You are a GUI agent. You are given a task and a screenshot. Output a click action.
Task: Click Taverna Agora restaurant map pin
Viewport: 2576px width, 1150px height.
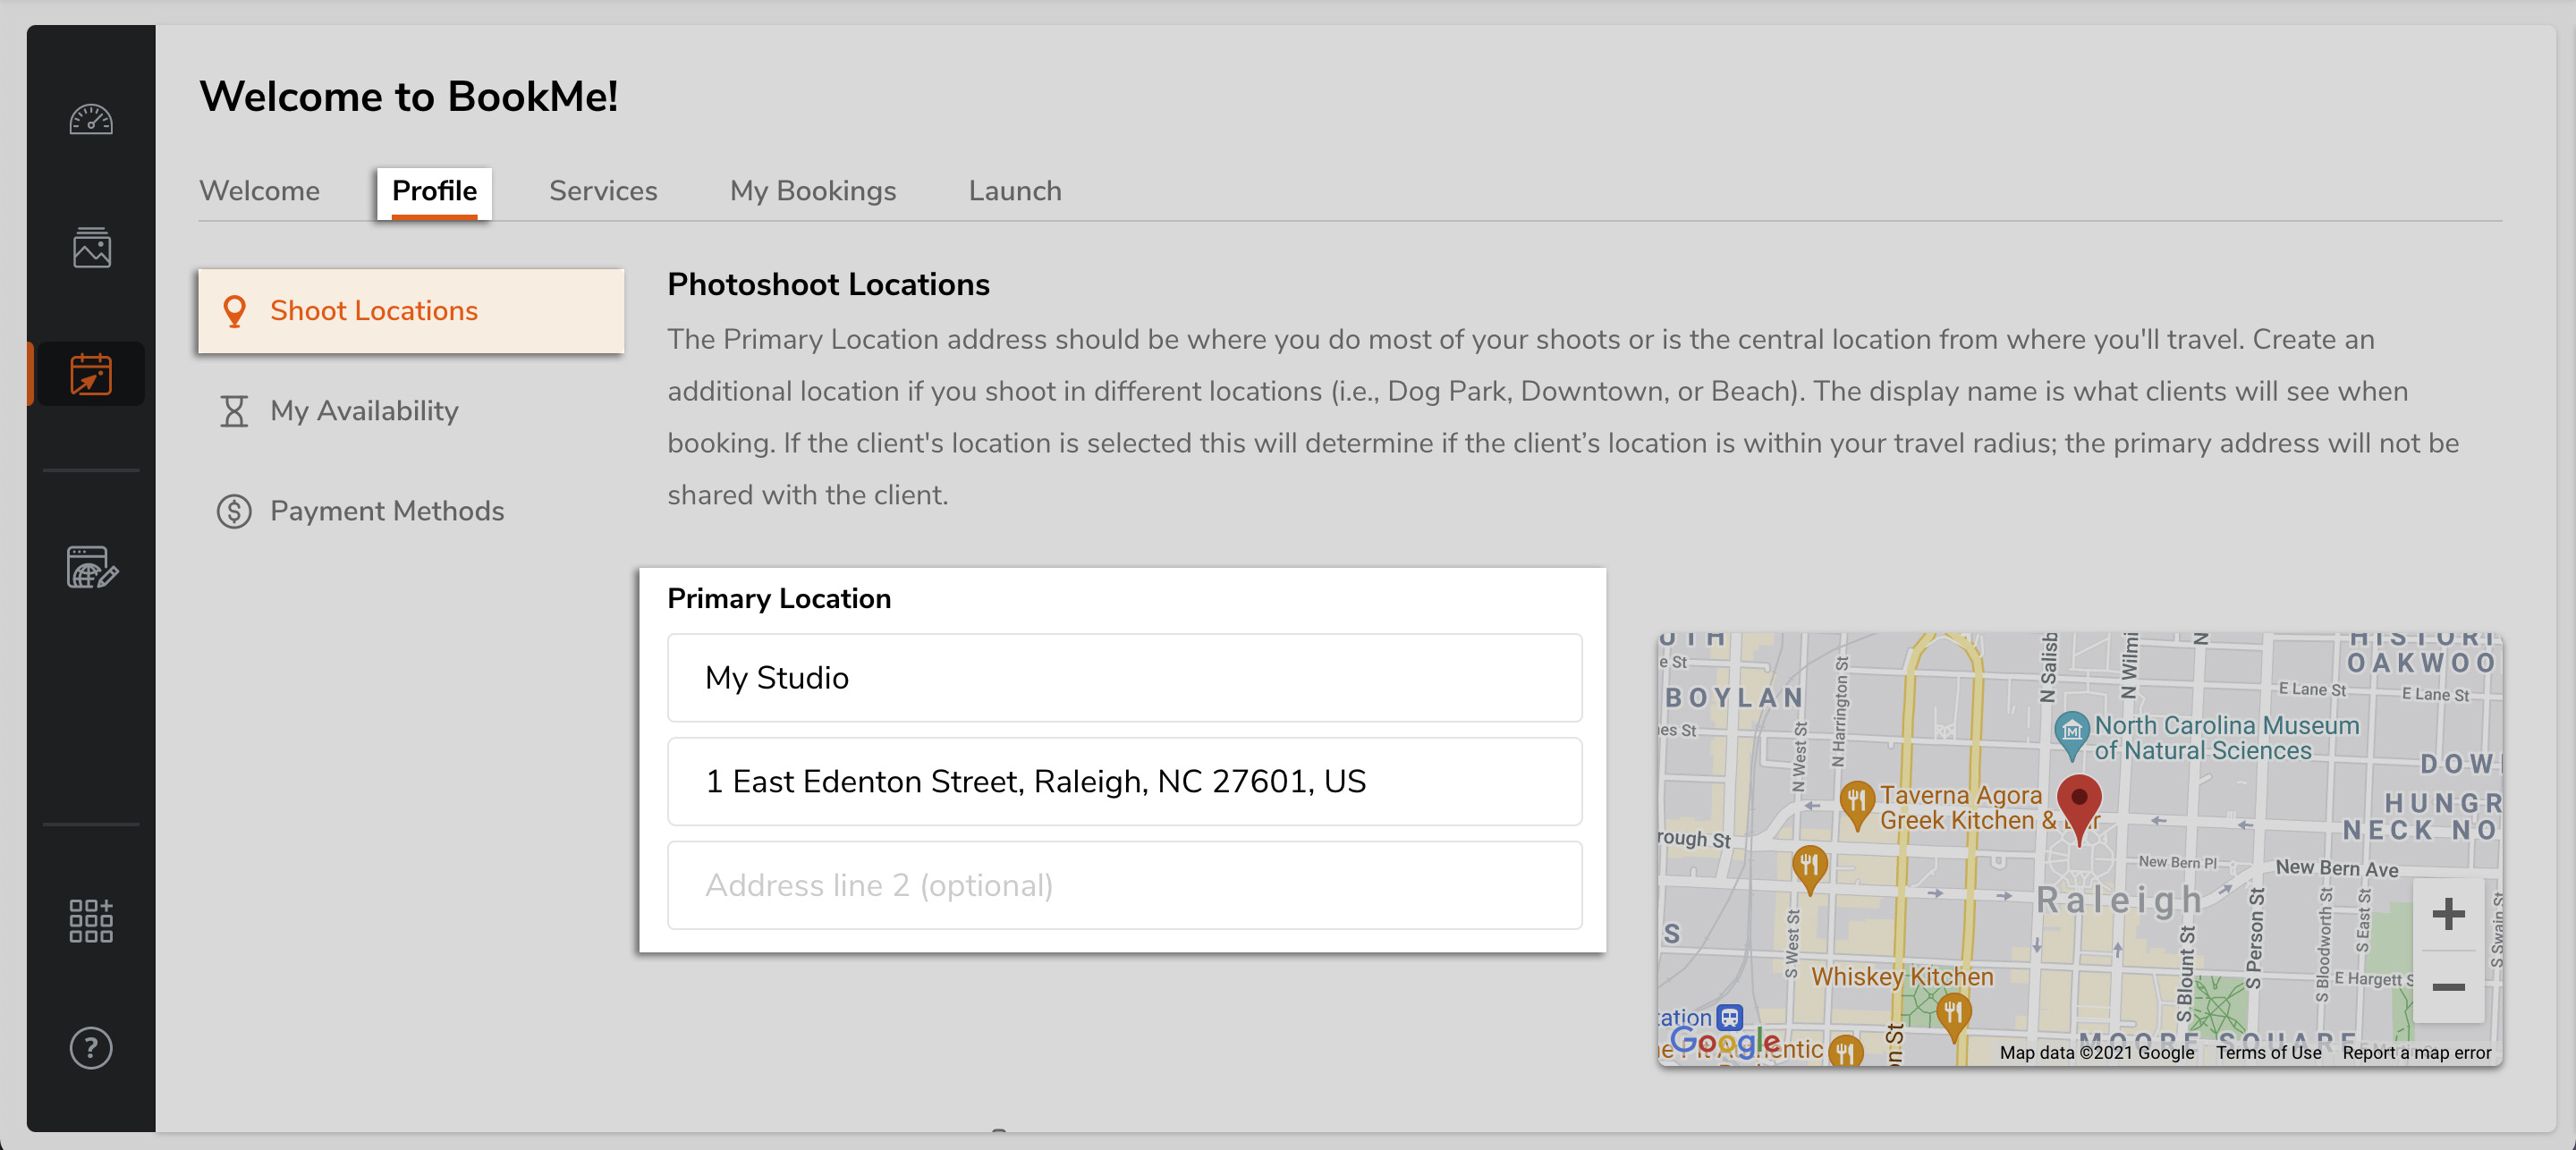1856,804
